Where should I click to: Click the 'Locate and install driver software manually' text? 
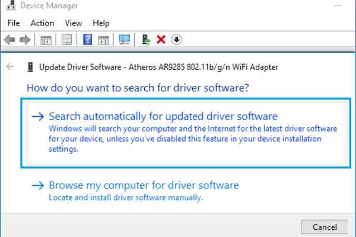[x=126, y=198]
